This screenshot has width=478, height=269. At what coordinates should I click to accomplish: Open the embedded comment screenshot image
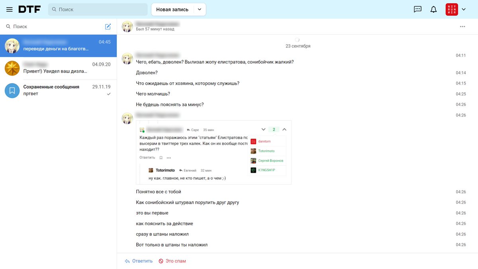tap(214, 152)
